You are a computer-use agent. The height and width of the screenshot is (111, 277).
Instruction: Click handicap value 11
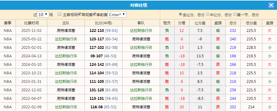200,107
